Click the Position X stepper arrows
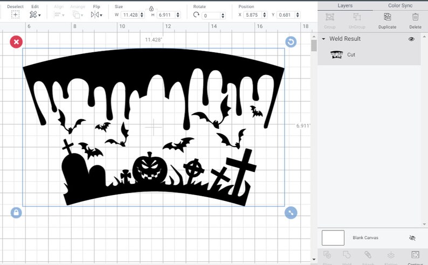The image size is (428, 265). click(x=265, y=15)
